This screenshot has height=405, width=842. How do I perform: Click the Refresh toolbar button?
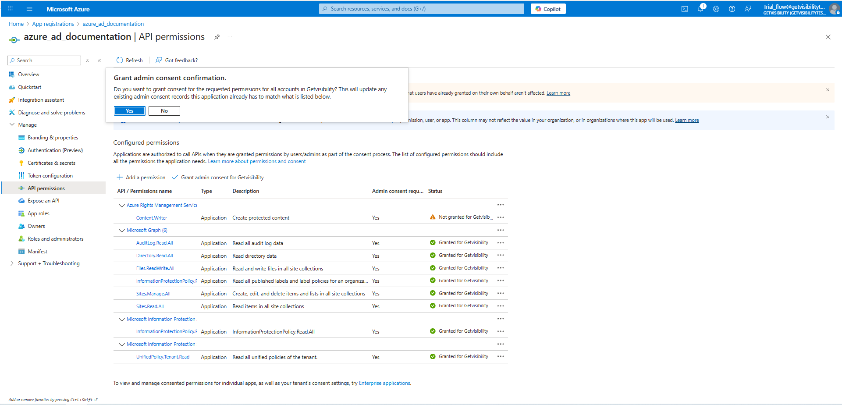tap(130, 60)
